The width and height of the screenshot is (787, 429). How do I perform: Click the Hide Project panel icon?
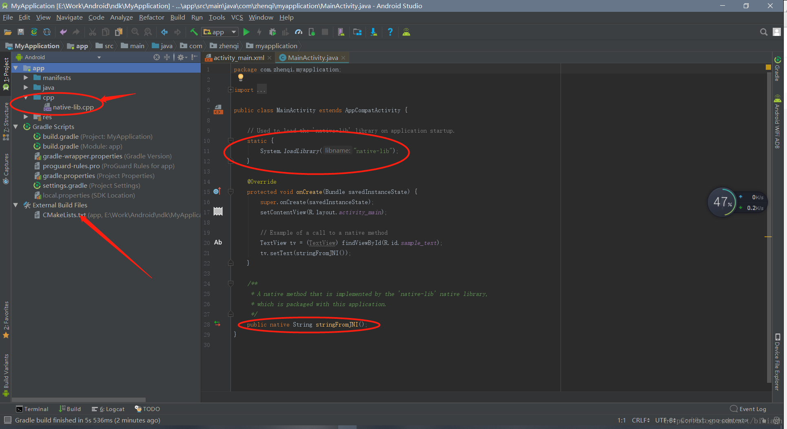[x=195, y=57]
